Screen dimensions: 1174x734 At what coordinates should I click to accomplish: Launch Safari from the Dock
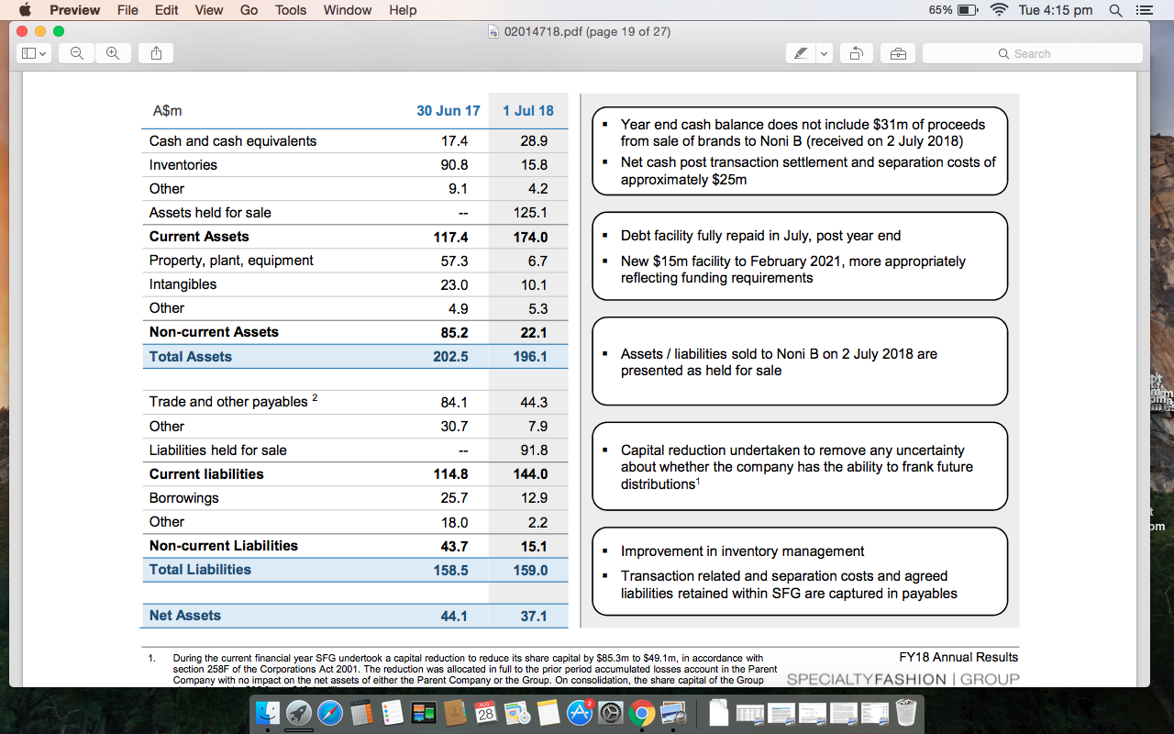point(330,713)
